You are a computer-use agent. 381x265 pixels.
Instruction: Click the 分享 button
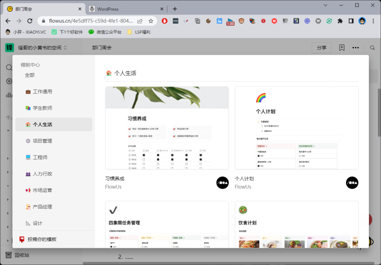click(321, 48)
